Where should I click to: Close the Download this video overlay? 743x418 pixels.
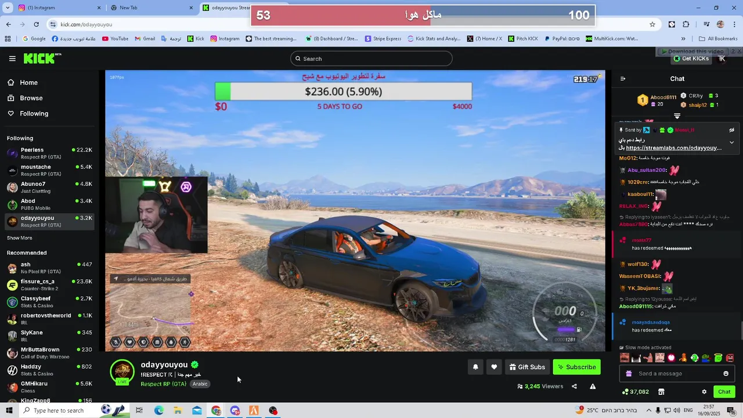tap(739, 52)
